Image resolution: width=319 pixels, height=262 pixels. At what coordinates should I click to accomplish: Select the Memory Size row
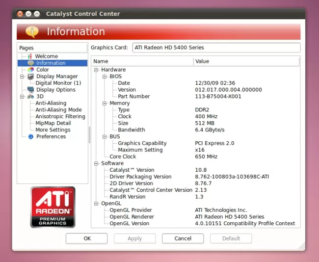tap(196, 123)
